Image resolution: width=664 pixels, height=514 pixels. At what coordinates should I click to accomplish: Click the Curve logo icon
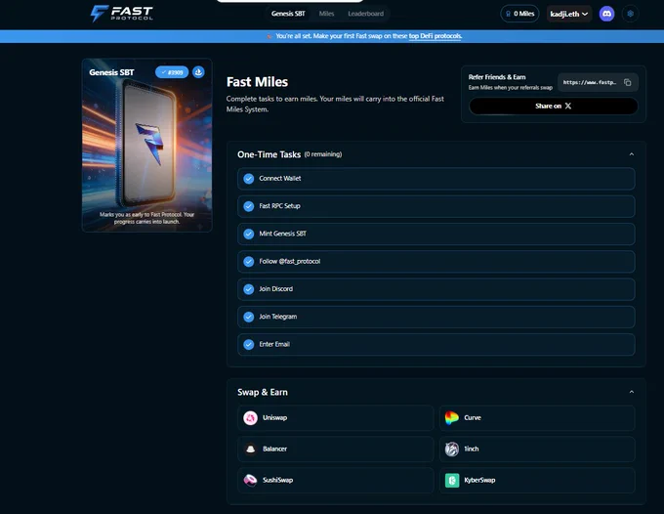pyautogui.click(x=452, y=418)
